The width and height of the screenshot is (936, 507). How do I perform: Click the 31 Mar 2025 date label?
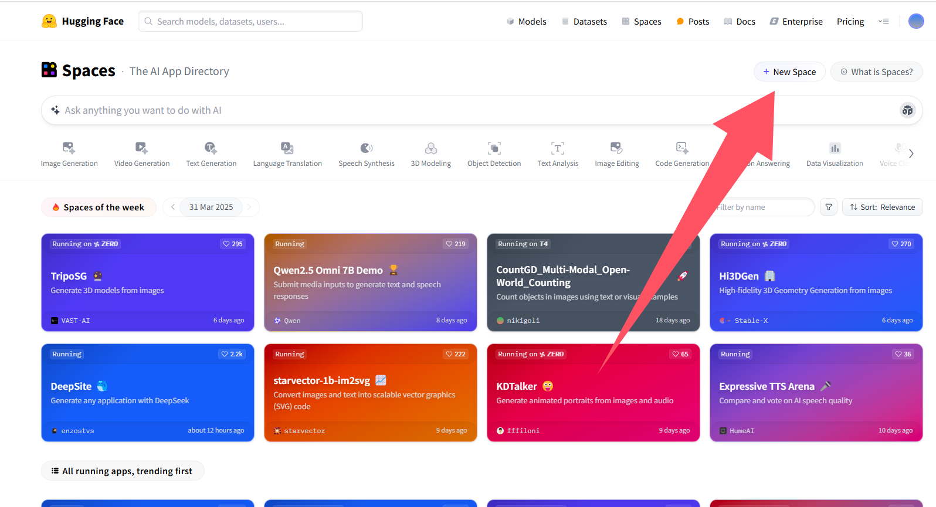click(x=211, y=207)
